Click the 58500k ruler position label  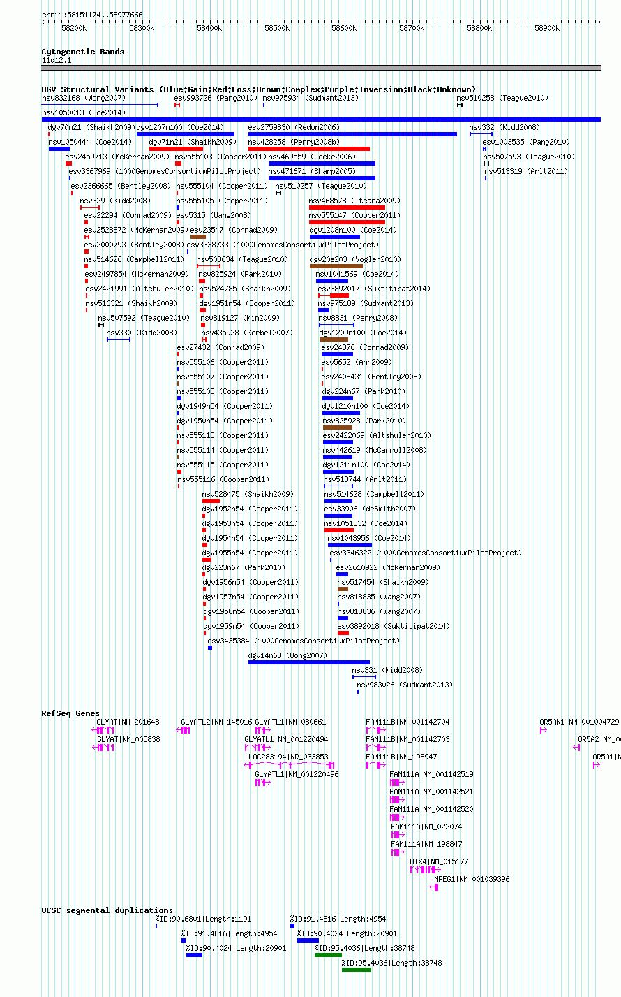pyautogui.click(x=277, y=29)
